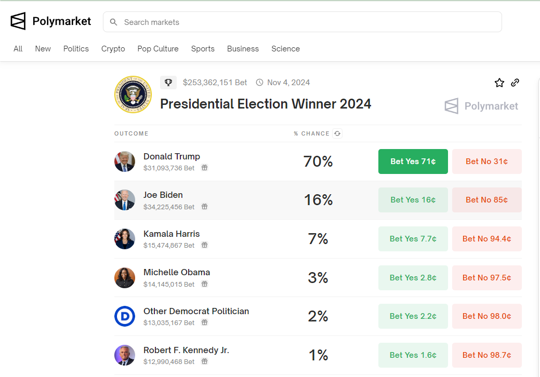This screenshot has height=377, width=540.
Task: Click the gift icon under Donald Trump
Action: pyautogui.click(x=205, y=168)
